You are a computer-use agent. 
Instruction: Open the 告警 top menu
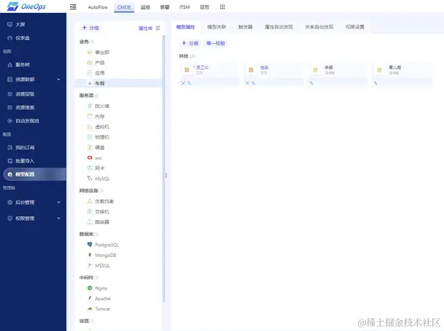click(165, 7)
